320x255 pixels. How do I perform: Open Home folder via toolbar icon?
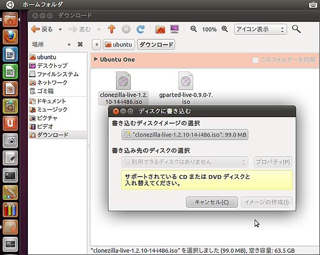click(160, 29)
